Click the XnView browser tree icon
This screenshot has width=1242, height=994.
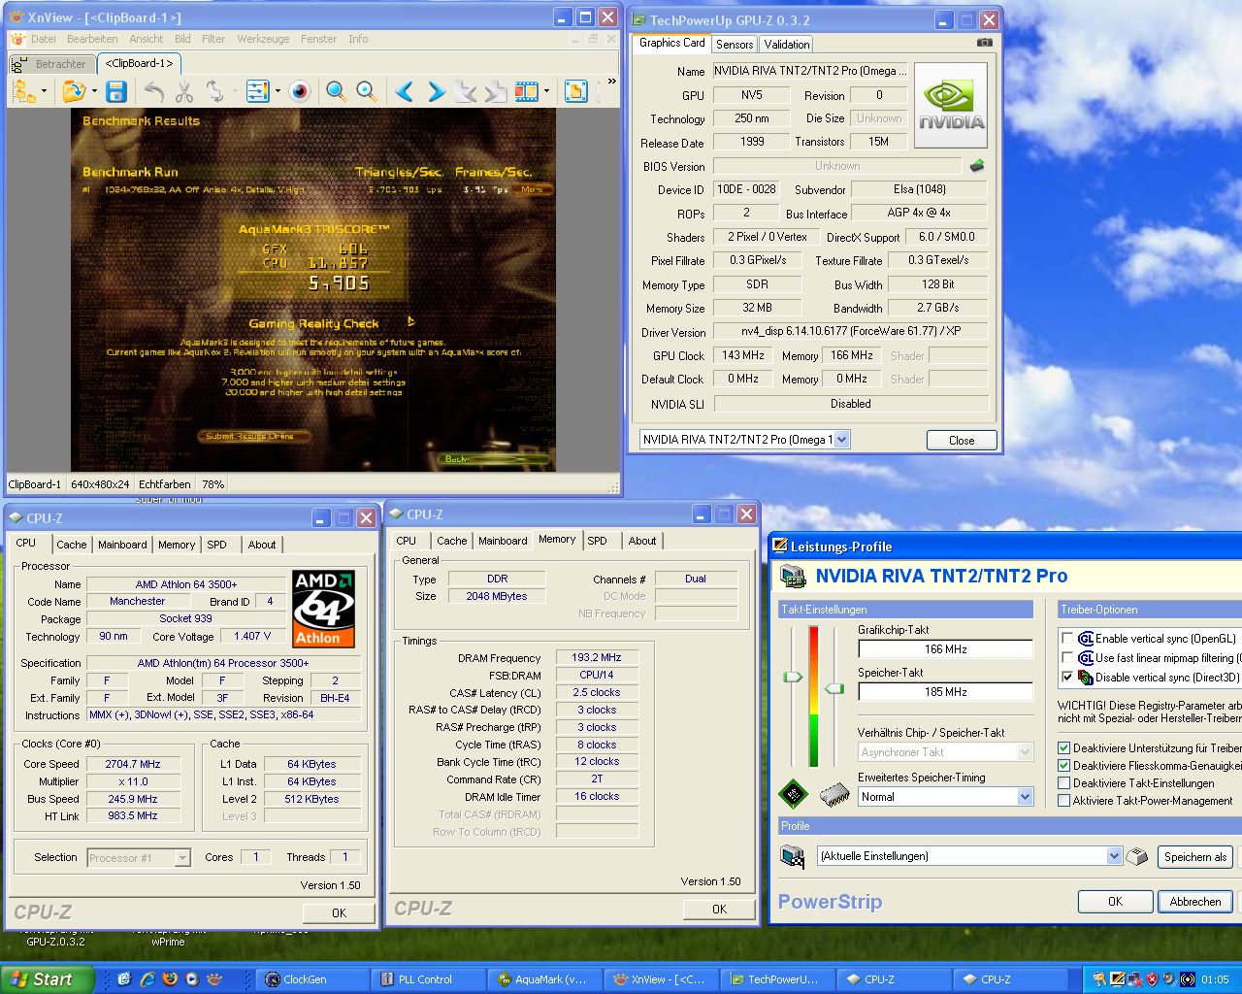click(x=23, y=91)
